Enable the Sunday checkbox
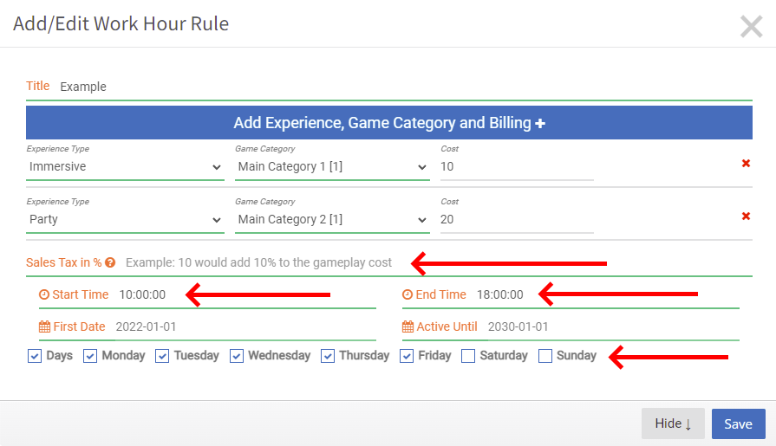The width and height of the screenshot is (776, 446). click(x=545, y=356)
